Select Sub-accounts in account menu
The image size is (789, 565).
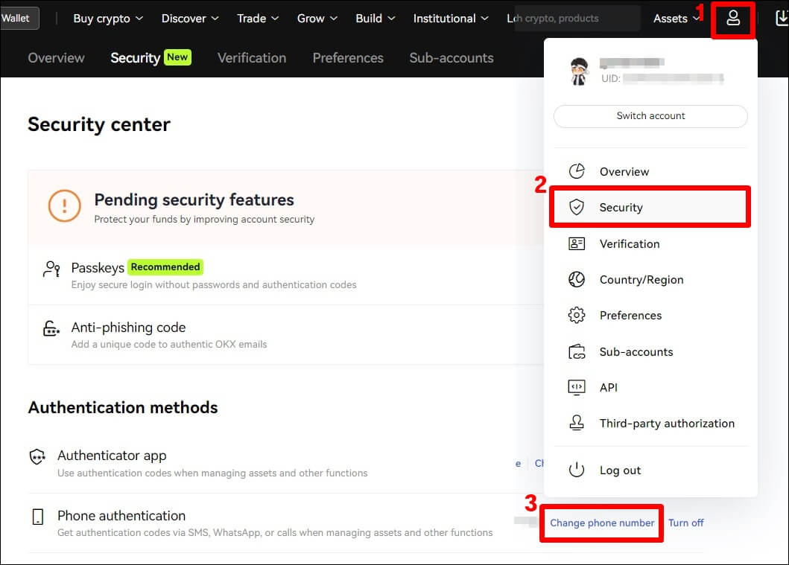coord(650,352)
